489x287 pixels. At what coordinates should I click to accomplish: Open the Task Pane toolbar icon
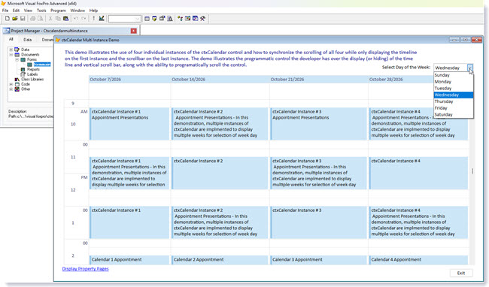point(196,19)
